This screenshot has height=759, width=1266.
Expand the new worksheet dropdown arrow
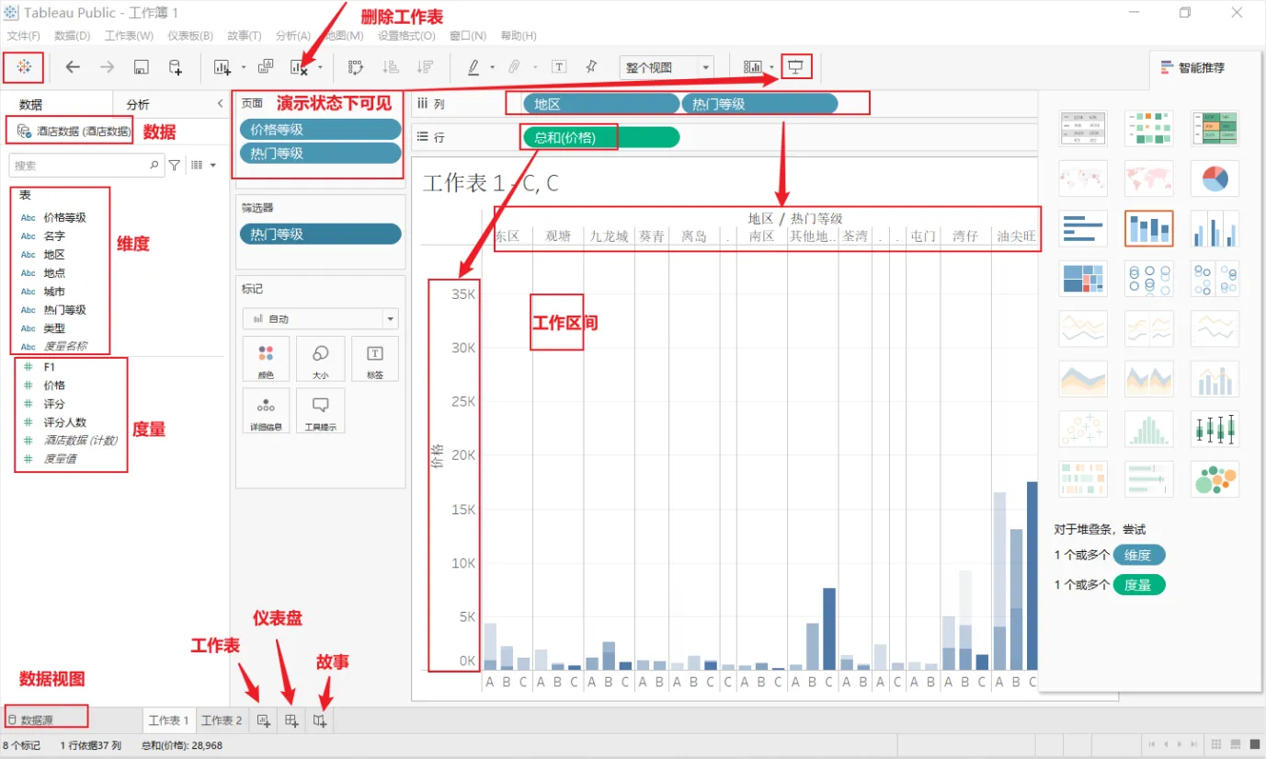243,67
